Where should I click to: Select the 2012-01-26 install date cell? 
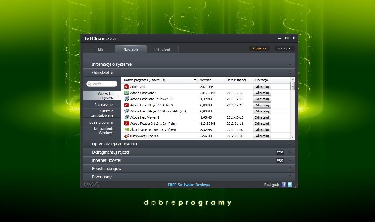(x=235, y=136)
